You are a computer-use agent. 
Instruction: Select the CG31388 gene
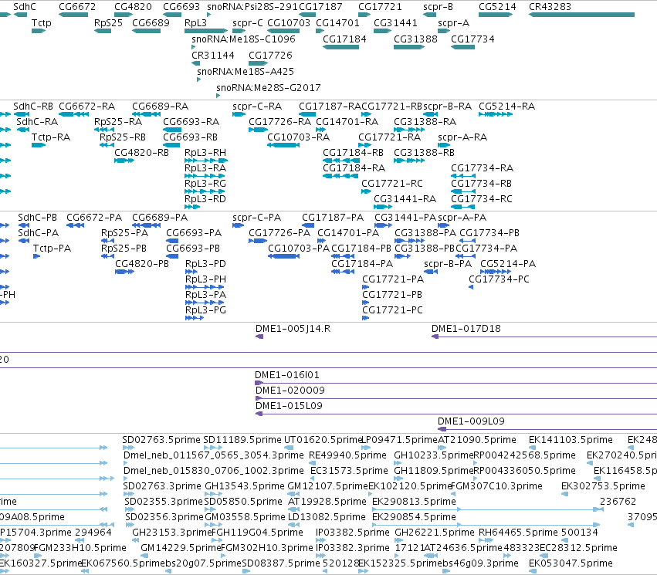(409, 47)
